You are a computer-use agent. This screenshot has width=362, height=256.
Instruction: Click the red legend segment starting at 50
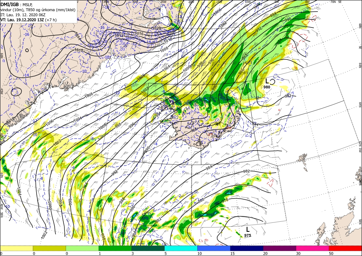click(345, 248)
